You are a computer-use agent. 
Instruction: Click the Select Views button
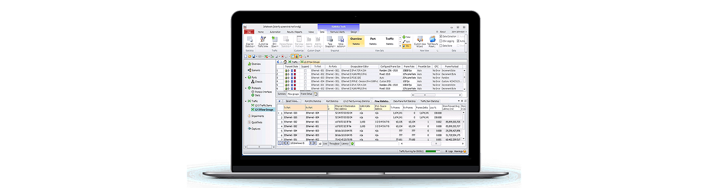tap(292, 101)
